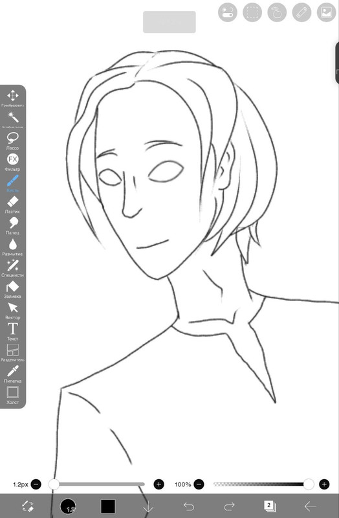
Task: Open the Холст canvas tool
Action: [12, 395]
